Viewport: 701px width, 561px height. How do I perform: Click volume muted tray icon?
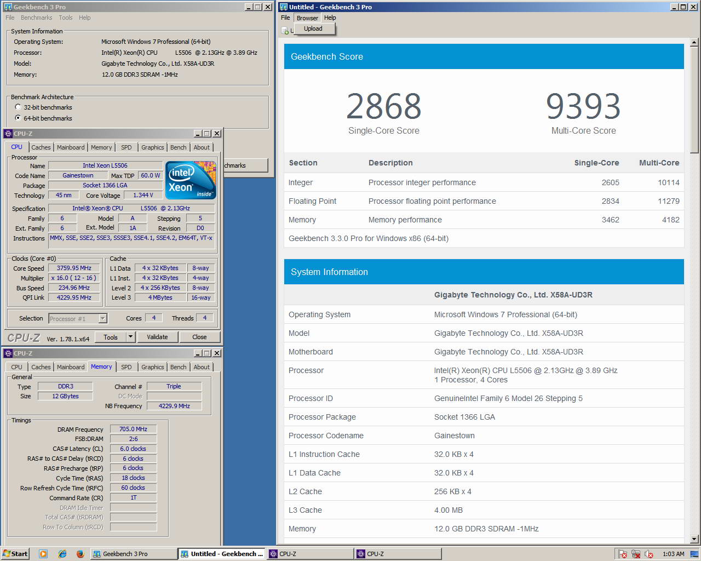pos(650,554)
